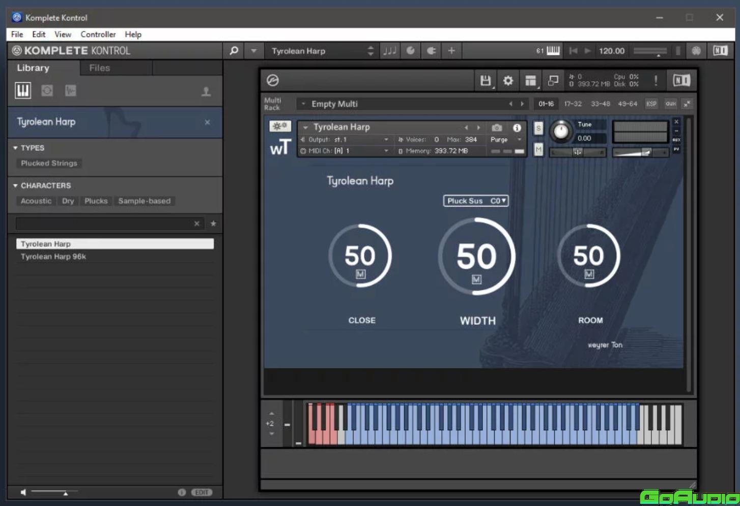740x506 pixels.
Task: Open the Edit menu
Action: pyautogui.click(x=39, y=34)
